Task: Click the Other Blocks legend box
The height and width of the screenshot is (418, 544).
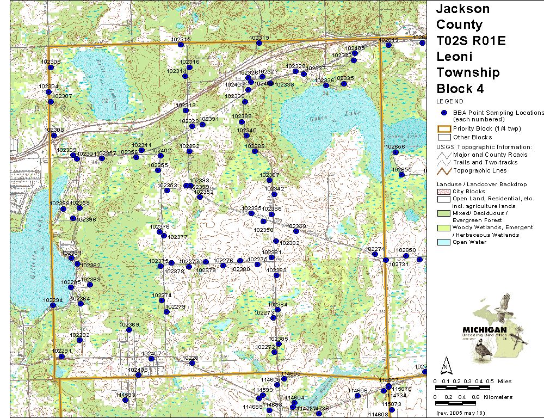Action: tap(444, 137)
